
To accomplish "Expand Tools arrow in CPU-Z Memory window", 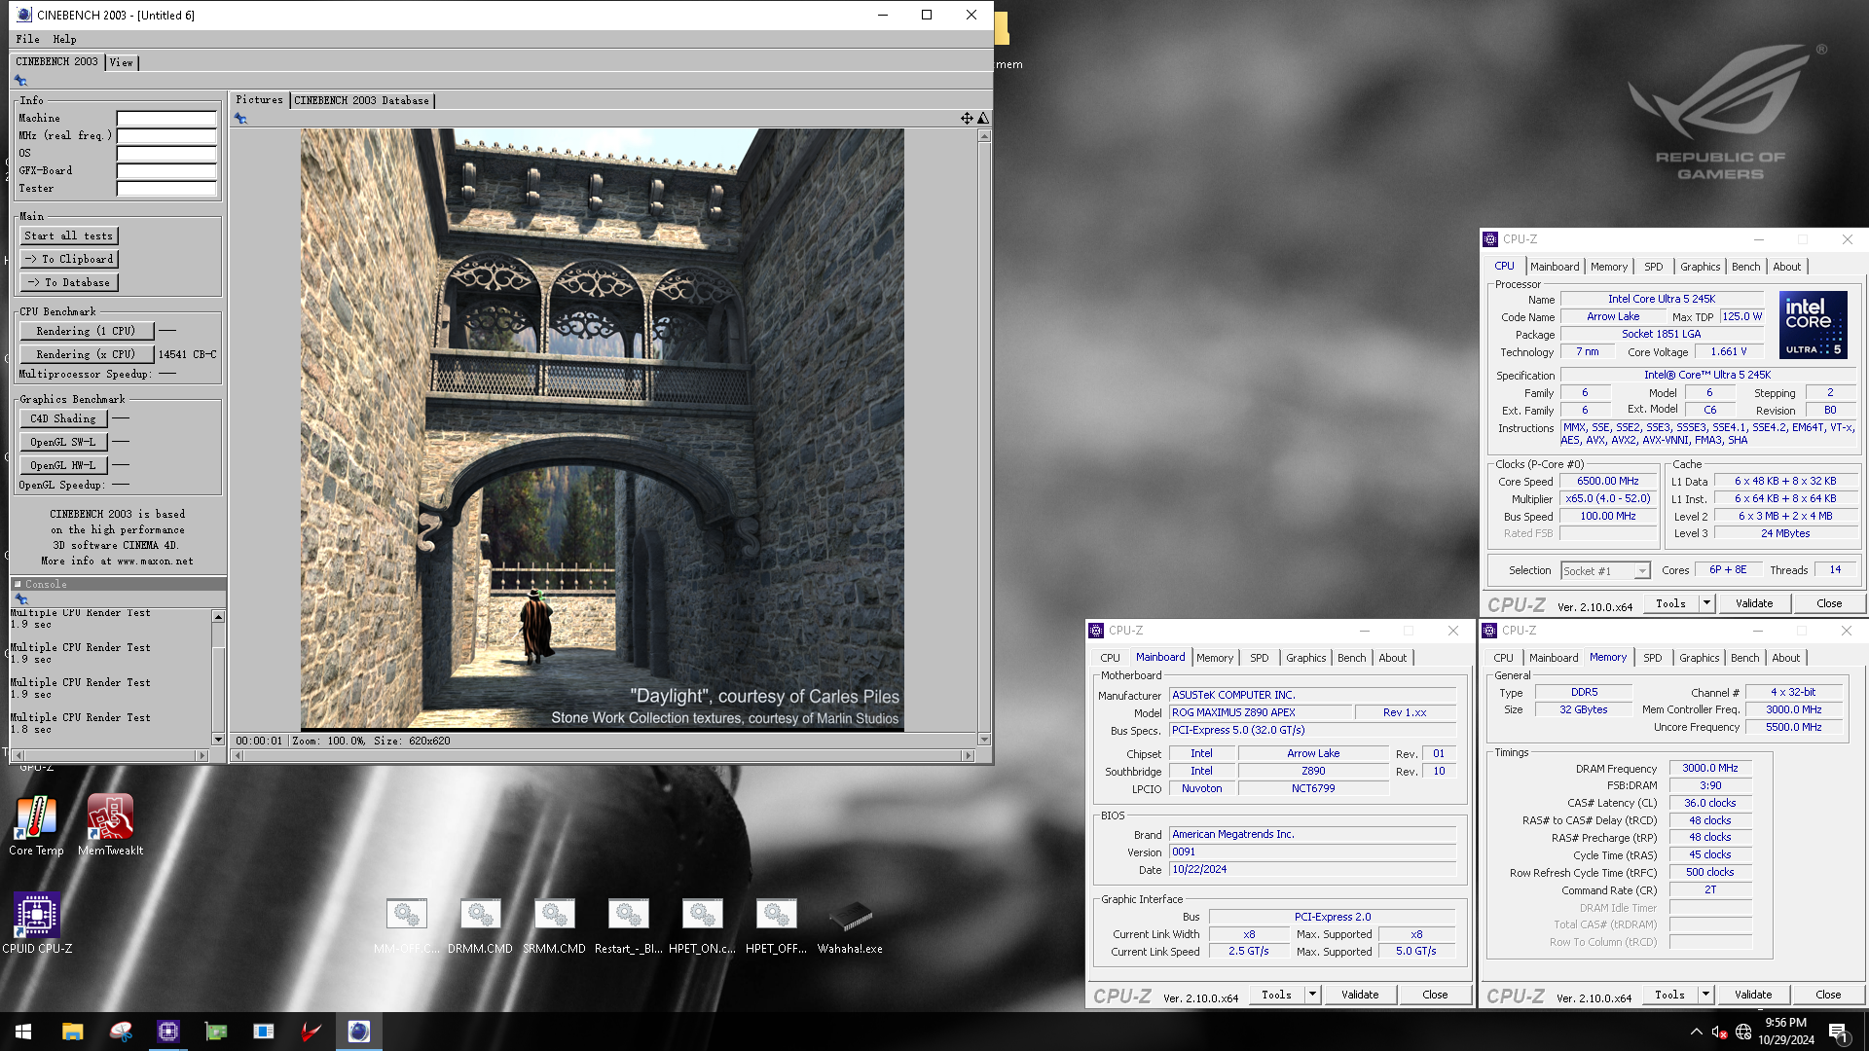I will click(1705, 995).
